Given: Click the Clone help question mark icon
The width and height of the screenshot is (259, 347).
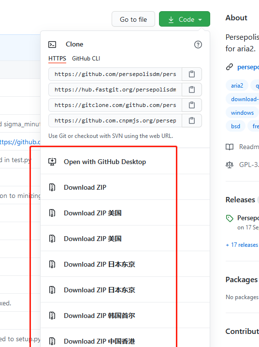Looking at the screenshot, I should [198, 45].
